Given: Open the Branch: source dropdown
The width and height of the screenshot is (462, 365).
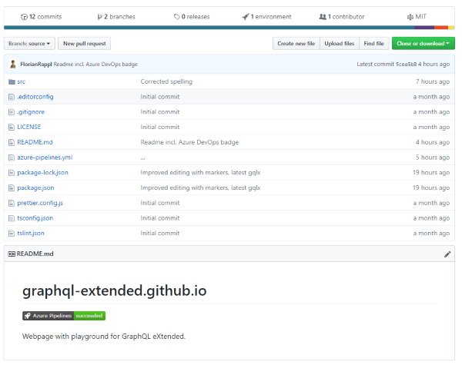Looking at the screenshot, I should tap(29, 44).
